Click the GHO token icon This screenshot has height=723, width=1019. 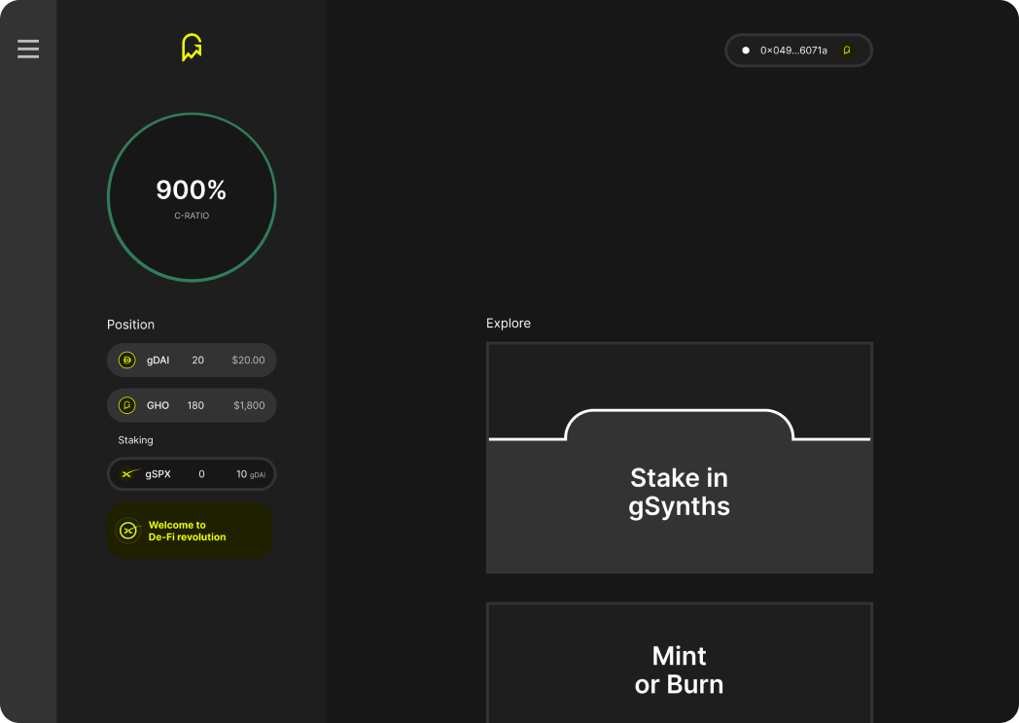coord(126,405)
